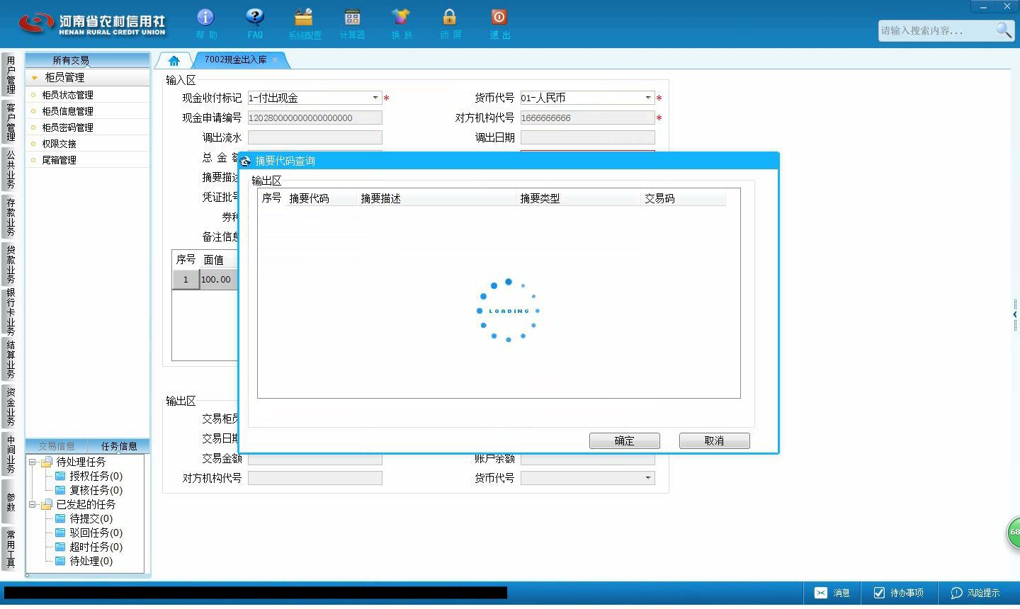
Task: Lock the screen with 锁屏 icon
Action: point(450,23)
